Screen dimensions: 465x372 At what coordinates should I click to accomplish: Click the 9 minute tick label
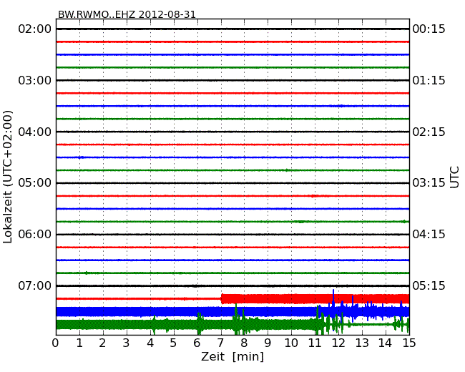(268, 343)
